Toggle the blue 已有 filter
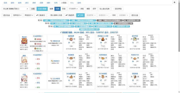This screenshot has width=180, height=93. tap(80, 15)
